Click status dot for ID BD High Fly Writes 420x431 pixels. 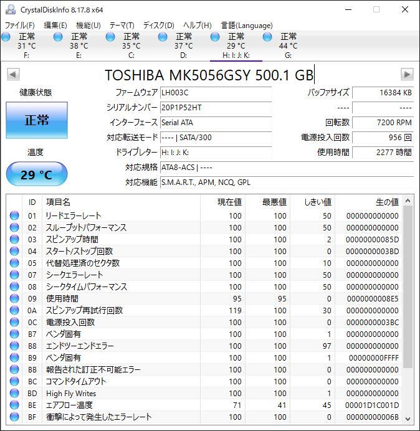14,393
